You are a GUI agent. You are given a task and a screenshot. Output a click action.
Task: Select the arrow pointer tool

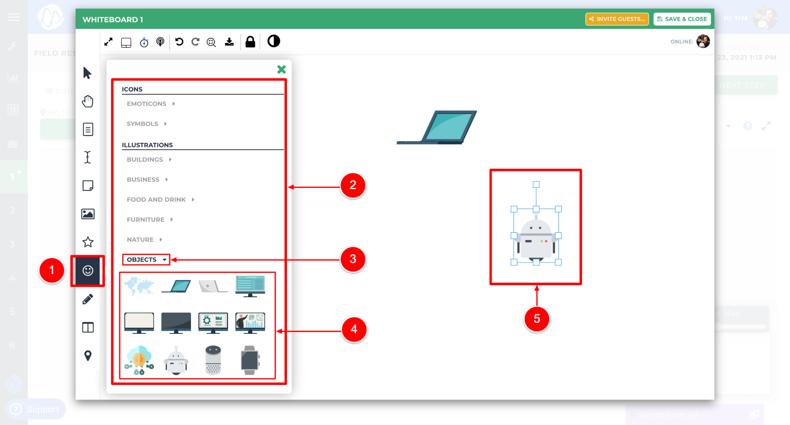coord(87,73)
